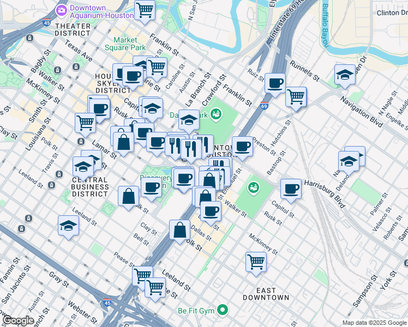Open the Daikin Park stadium marker
Screen dimensions: 408x327
point(216,114)
